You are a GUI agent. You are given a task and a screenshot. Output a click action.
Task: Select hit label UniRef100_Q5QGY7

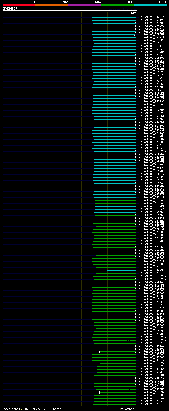point(152,363)
